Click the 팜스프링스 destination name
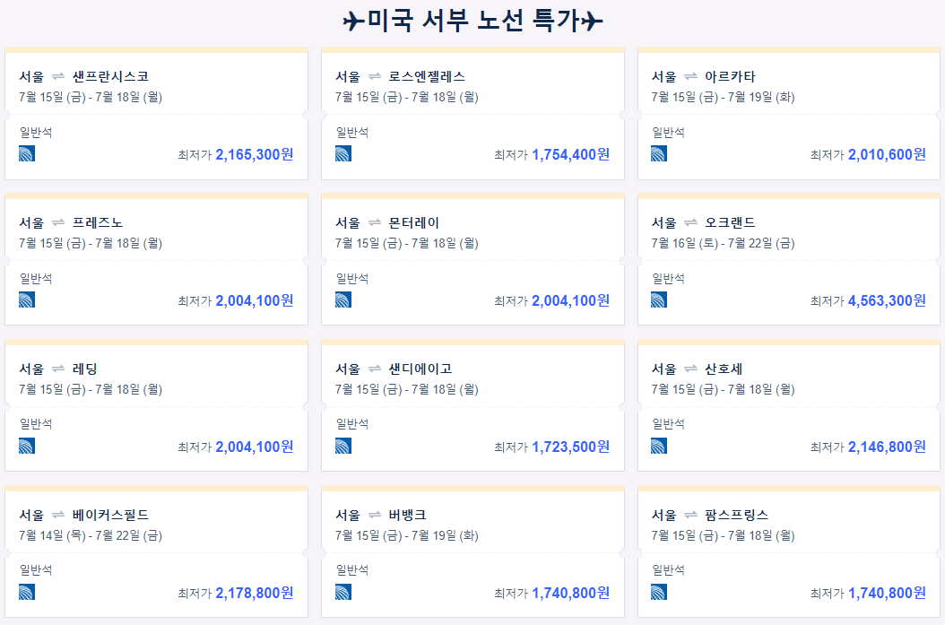 [x=736, y=516]
